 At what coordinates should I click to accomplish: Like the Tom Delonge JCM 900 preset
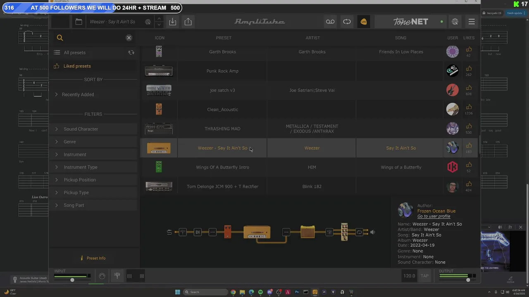(x=469, y=184)
